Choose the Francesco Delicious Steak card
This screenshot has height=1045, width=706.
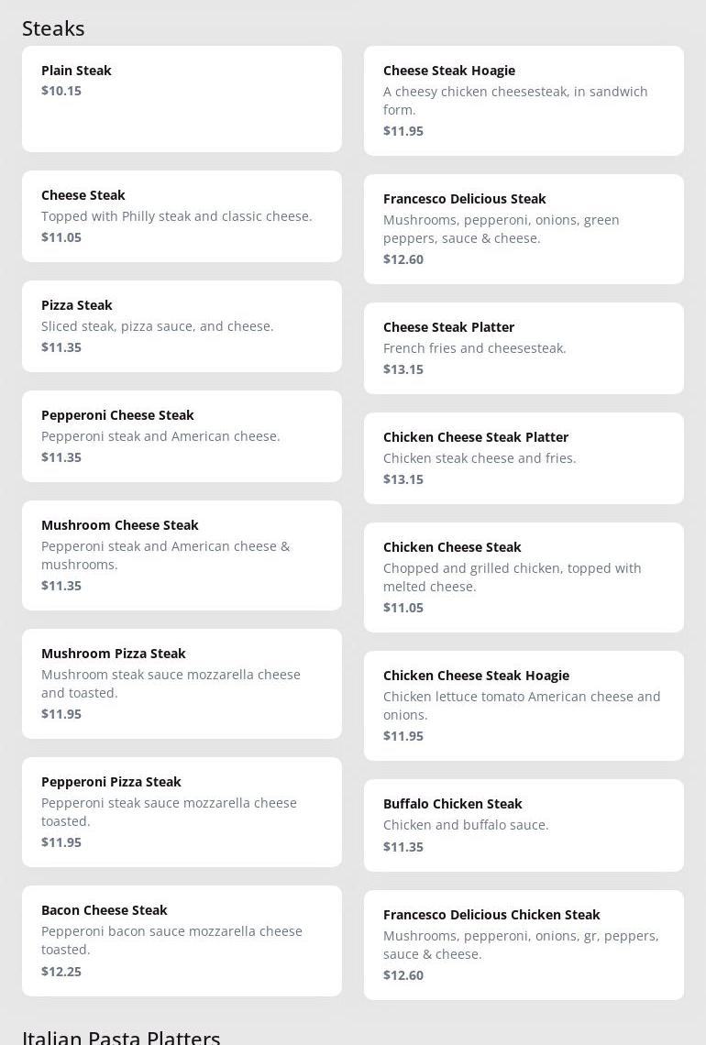pos(524,229)
